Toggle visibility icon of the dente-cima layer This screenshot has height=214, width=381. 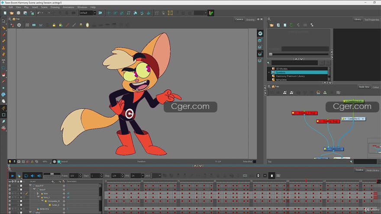point(10,209)
